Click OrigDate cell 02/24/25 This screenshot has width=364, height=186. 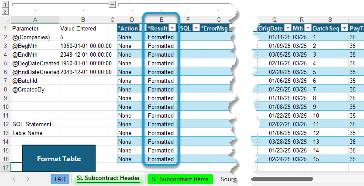coord(275,159)
